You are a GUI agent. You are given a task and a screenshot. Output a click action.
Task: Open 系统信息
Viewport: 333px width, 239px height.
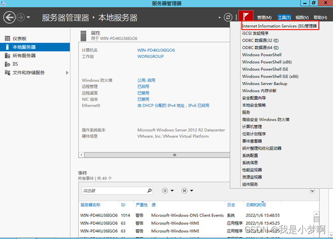click(250, 163)
